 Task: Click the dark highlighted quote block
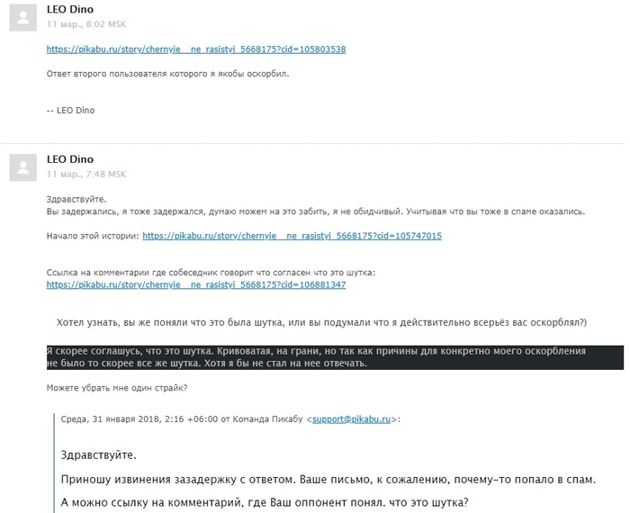335,357
